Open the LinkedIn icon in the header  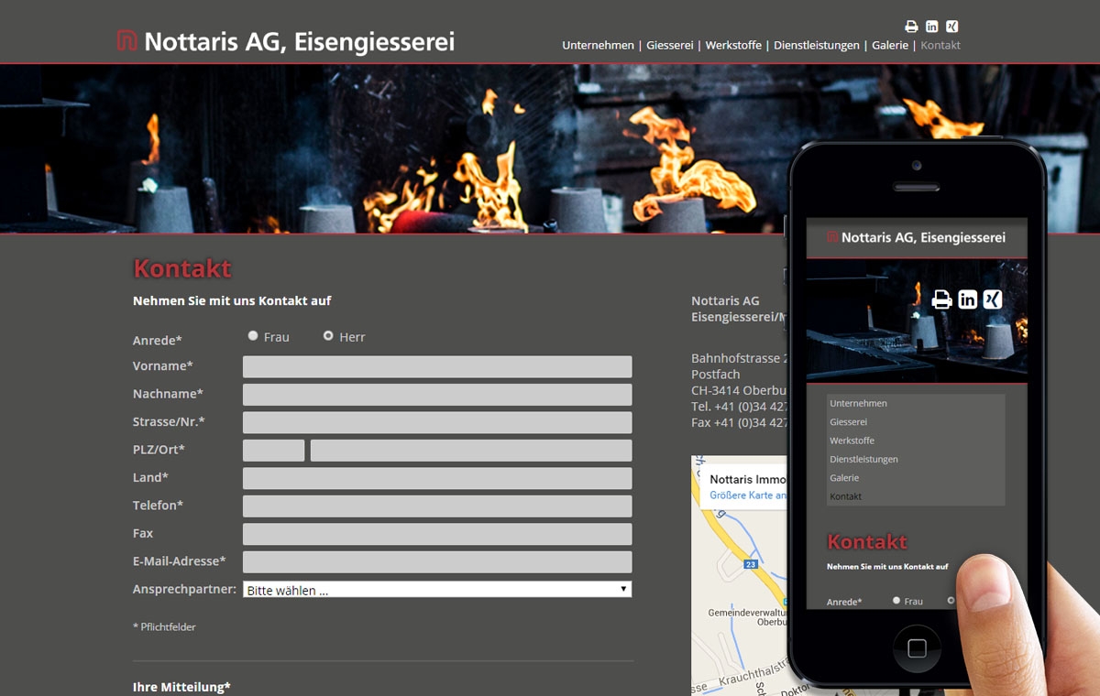point(931,27)
